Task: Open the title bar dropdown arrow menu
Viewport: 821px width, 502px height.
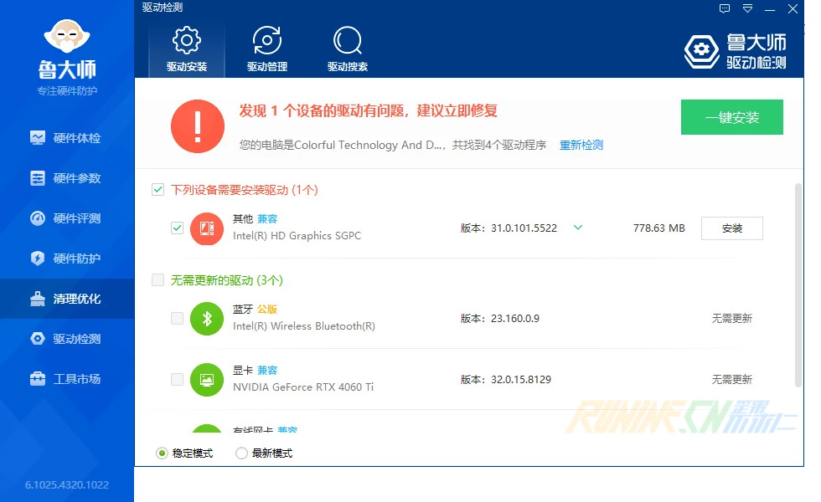Action: pyautogui.click(x=746, y=8)
